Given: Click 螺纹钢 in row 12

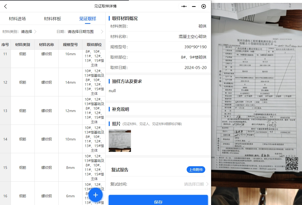Looking at the screenshot, I should [x=47, y=82].
